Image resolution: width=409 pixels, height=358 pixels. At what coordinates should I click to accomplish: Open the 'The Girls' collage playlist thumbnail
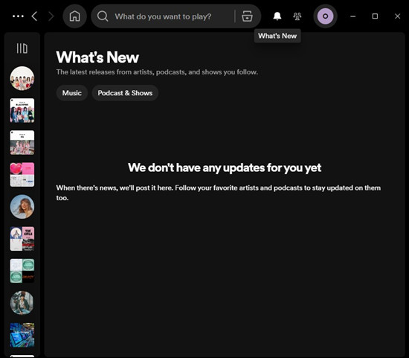pyautogui.click(x=22, y=239)
